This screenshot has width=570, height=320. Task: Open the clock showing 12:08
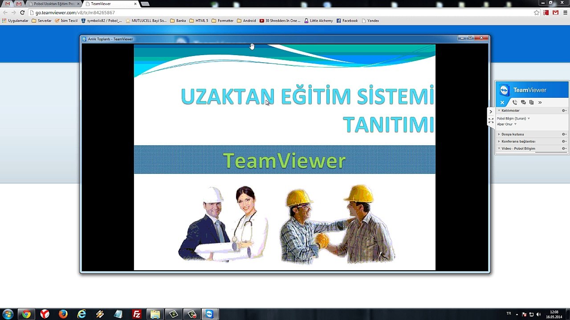554,314
